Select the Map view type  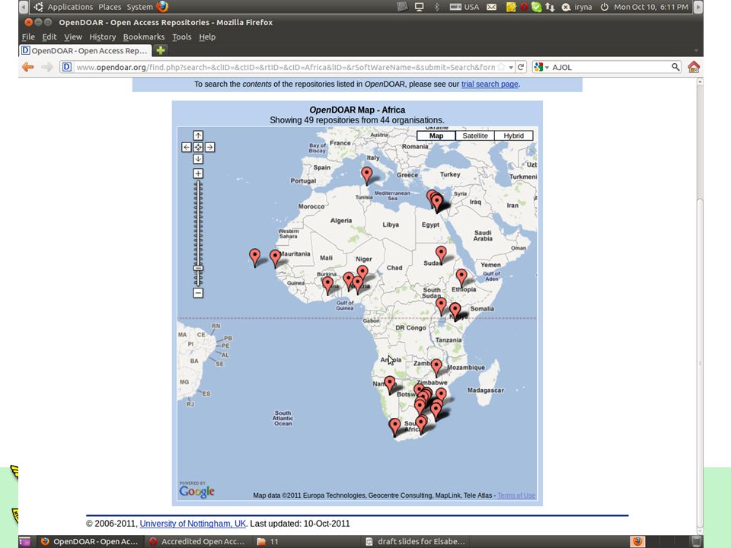[x=436, y=135]
